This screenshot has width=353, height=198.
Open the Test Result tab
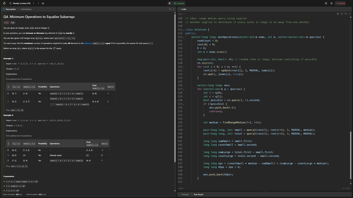pyautogui.click(x=197, y=194)
